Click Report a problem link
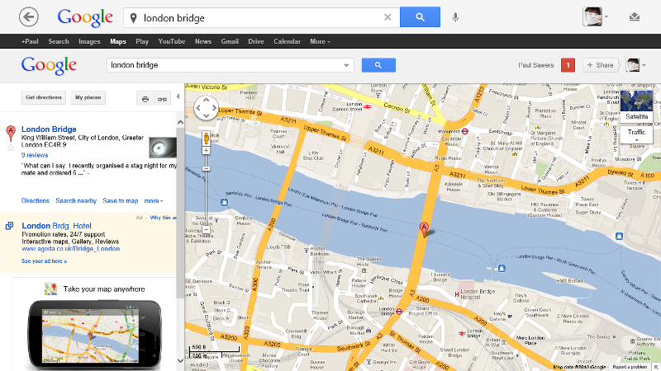 [630, 367]
